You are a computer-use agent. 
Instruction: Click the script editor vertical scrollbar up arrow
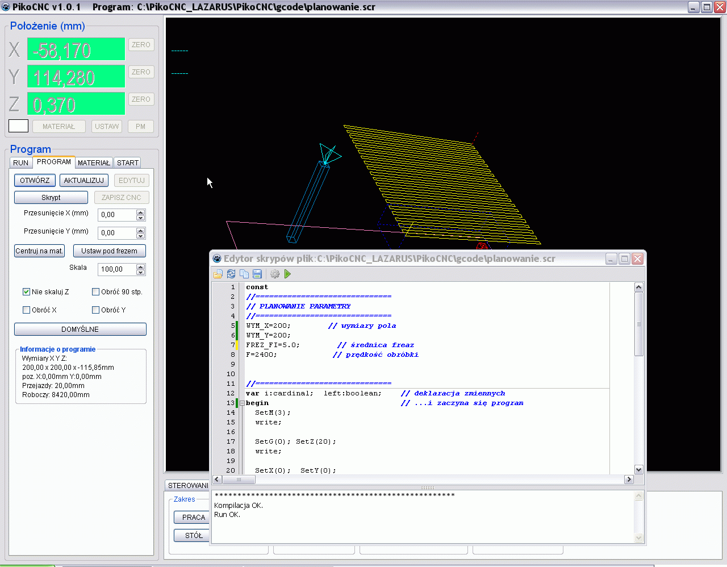(x=639, y=287)
